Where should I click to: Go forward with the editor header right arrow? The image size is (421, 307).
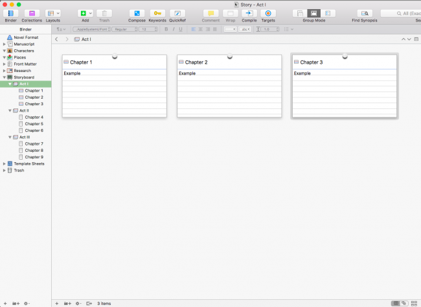[67, 40]
